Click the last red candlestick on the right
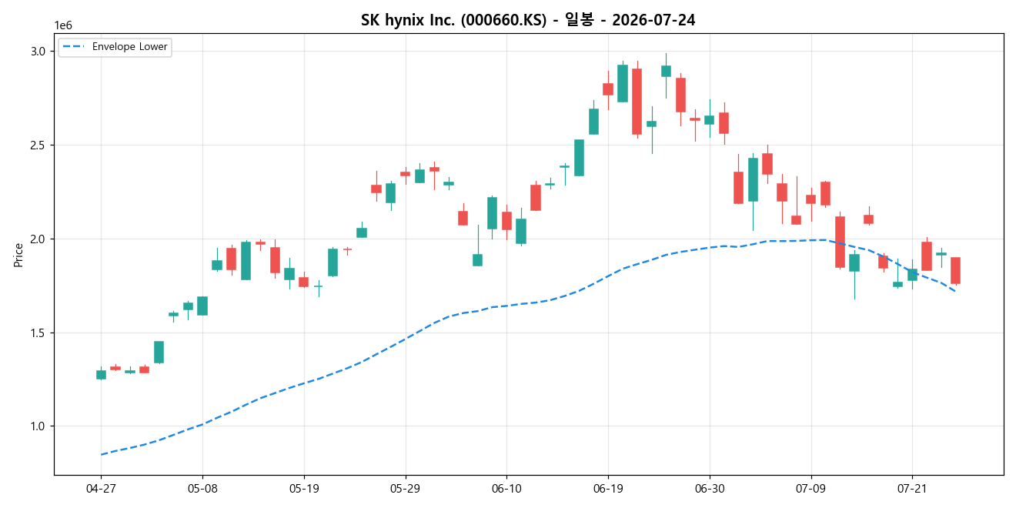1016x508 pixels. point(955,270)
